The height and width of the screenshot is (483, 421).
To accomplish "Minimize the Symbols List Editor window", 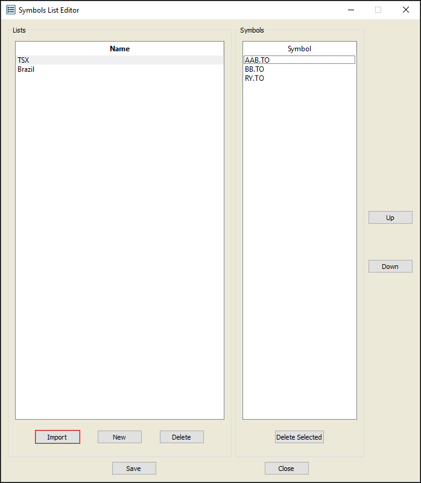I will coord(350,10).
